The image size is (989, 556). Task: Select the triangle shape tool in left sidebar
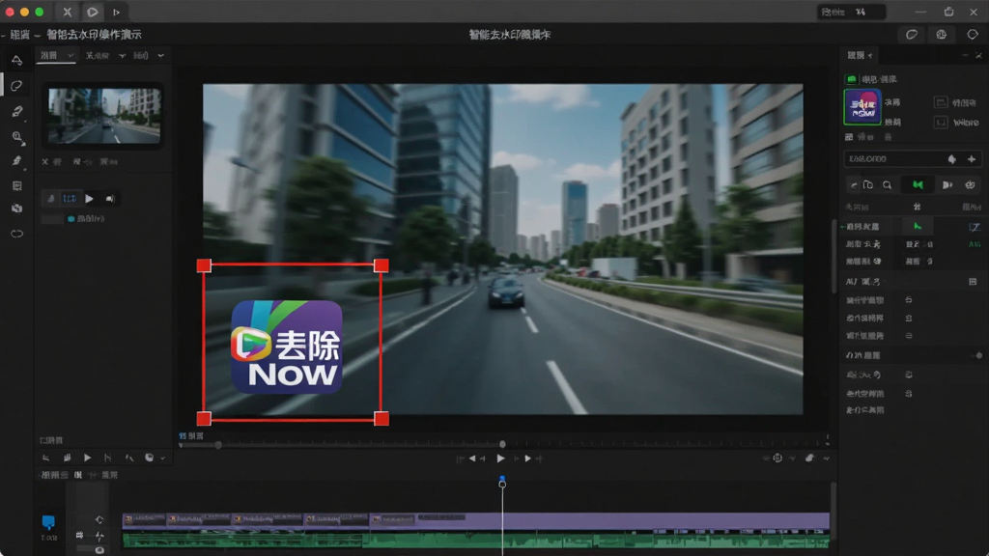pos(17,61)
